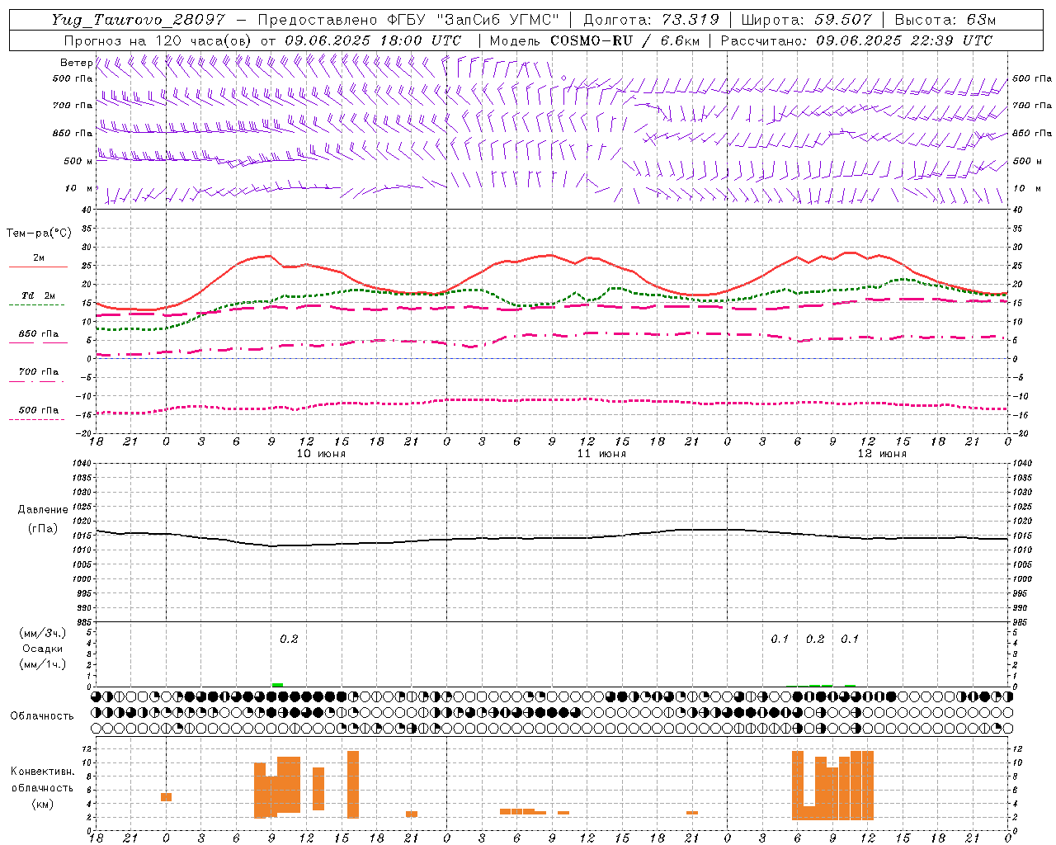Click the Рассчитано: 09.06.2025 22:39 UTC text

[x=856, y=40]
